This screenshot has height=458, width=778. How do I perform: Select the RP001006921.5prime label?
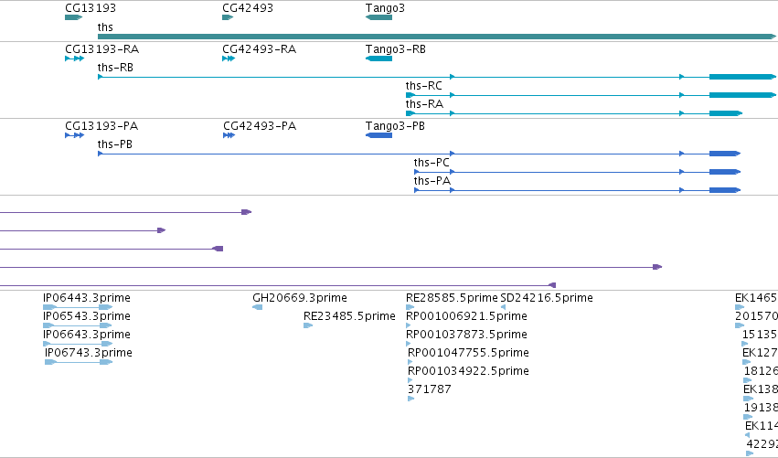tap(466, 316)
